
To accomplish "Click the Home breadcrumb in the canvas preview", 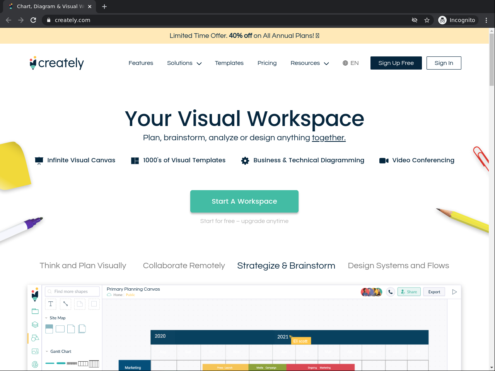I will tap(118, 295).
